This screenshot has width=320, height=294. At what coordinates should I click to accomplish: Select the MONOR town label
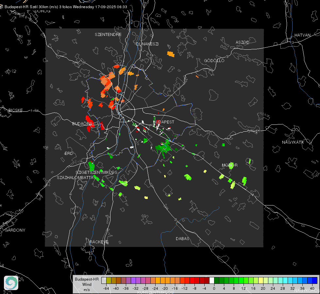pos(229,165)
